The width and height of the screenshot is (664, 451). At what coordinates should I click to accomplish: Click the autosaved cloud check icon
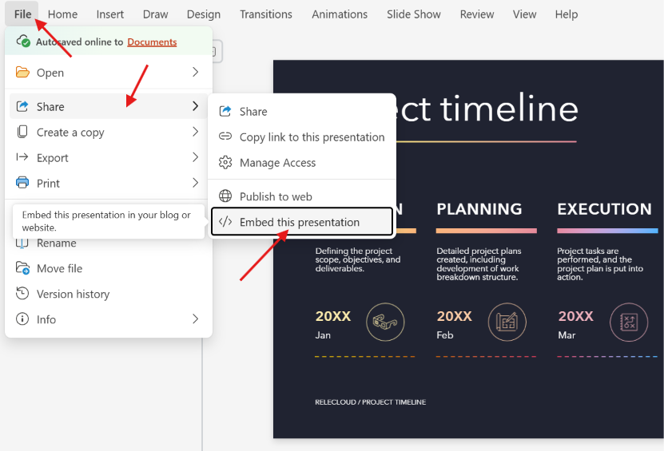pyautogui.click(x=23, y=41)
